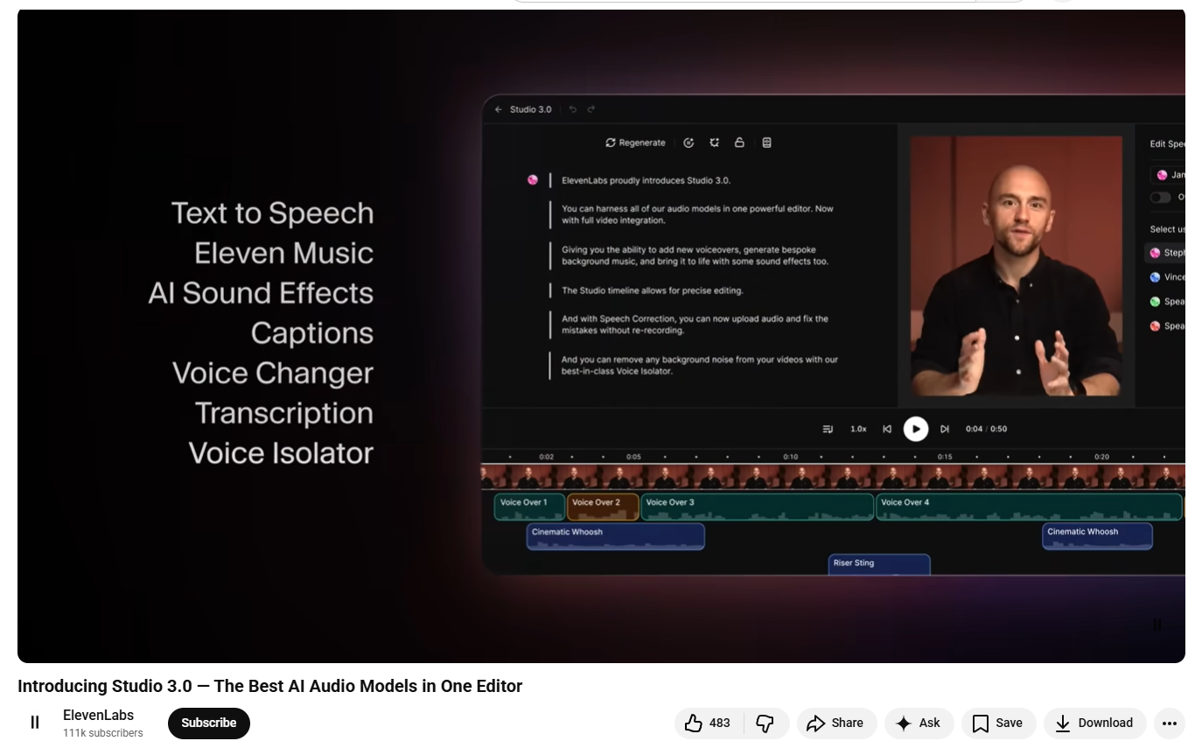Click the 0:05 mark on the timeline ruler

tap(634, 457)
